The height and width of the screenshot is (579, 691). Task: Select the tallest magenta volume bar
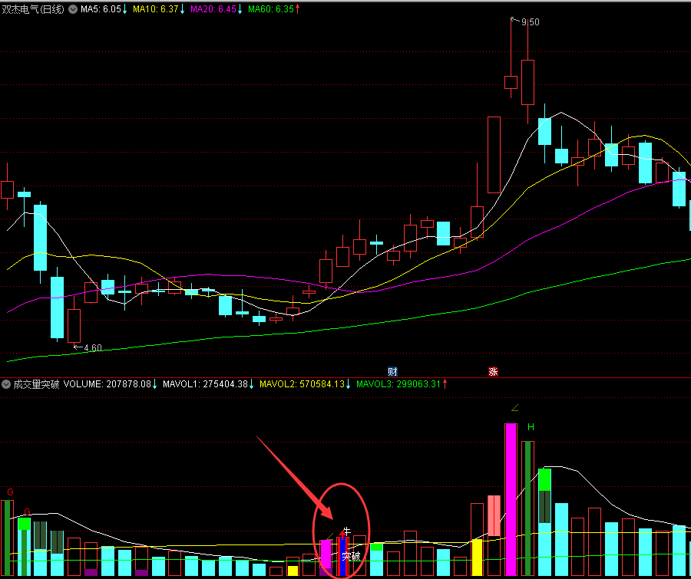(x=511, y=499)
